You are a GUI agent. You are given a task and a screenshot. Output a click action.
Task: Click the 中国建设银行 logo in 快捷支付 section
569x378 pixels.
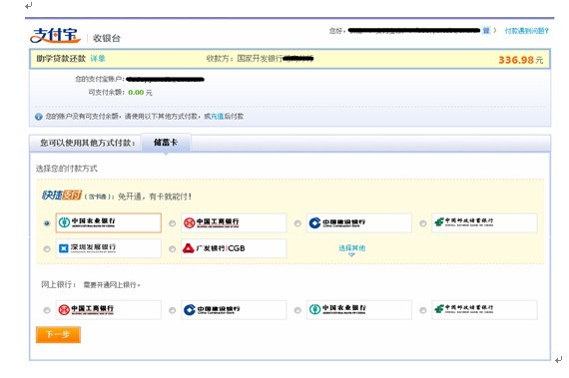pyautogui.click(x=359, y=222)
